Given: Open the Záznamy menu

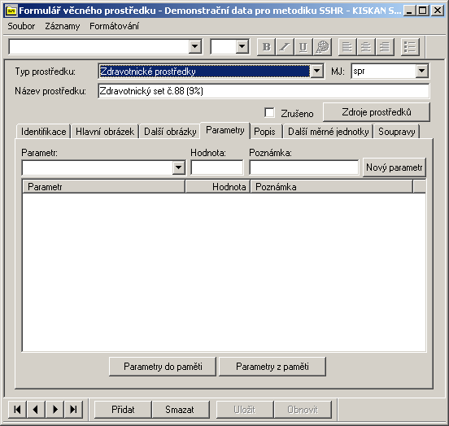Looking at the screenshot, I should [x=63, y=26].
